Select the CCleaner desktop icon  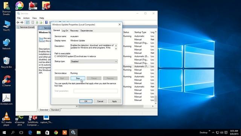click(x=6, y=81)
